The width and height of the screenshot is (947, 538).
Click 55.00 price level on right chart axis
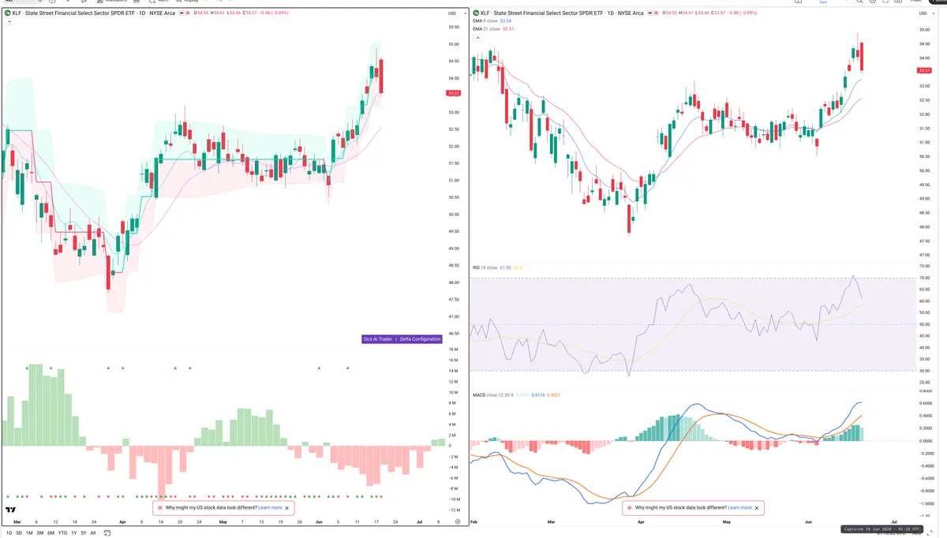tap(924, 29)
